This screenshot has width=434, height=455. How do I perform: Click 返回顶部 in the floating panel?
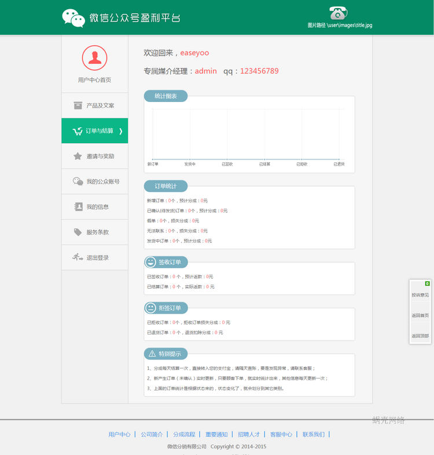(x=420, y=336)
